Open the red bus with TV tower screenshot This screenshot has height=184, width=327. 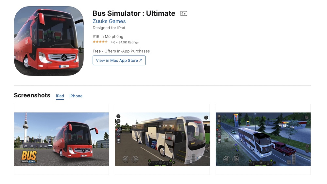pos(61,139)
